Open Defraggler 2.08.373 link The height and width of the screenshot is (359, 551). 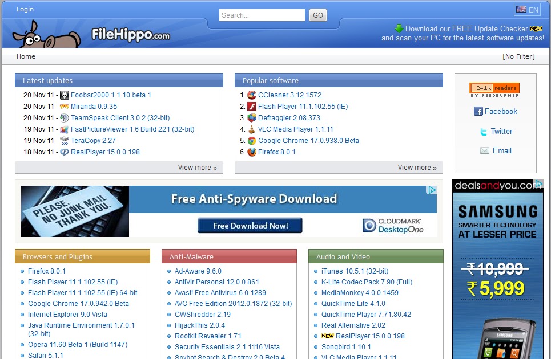[x=289, y=118]
